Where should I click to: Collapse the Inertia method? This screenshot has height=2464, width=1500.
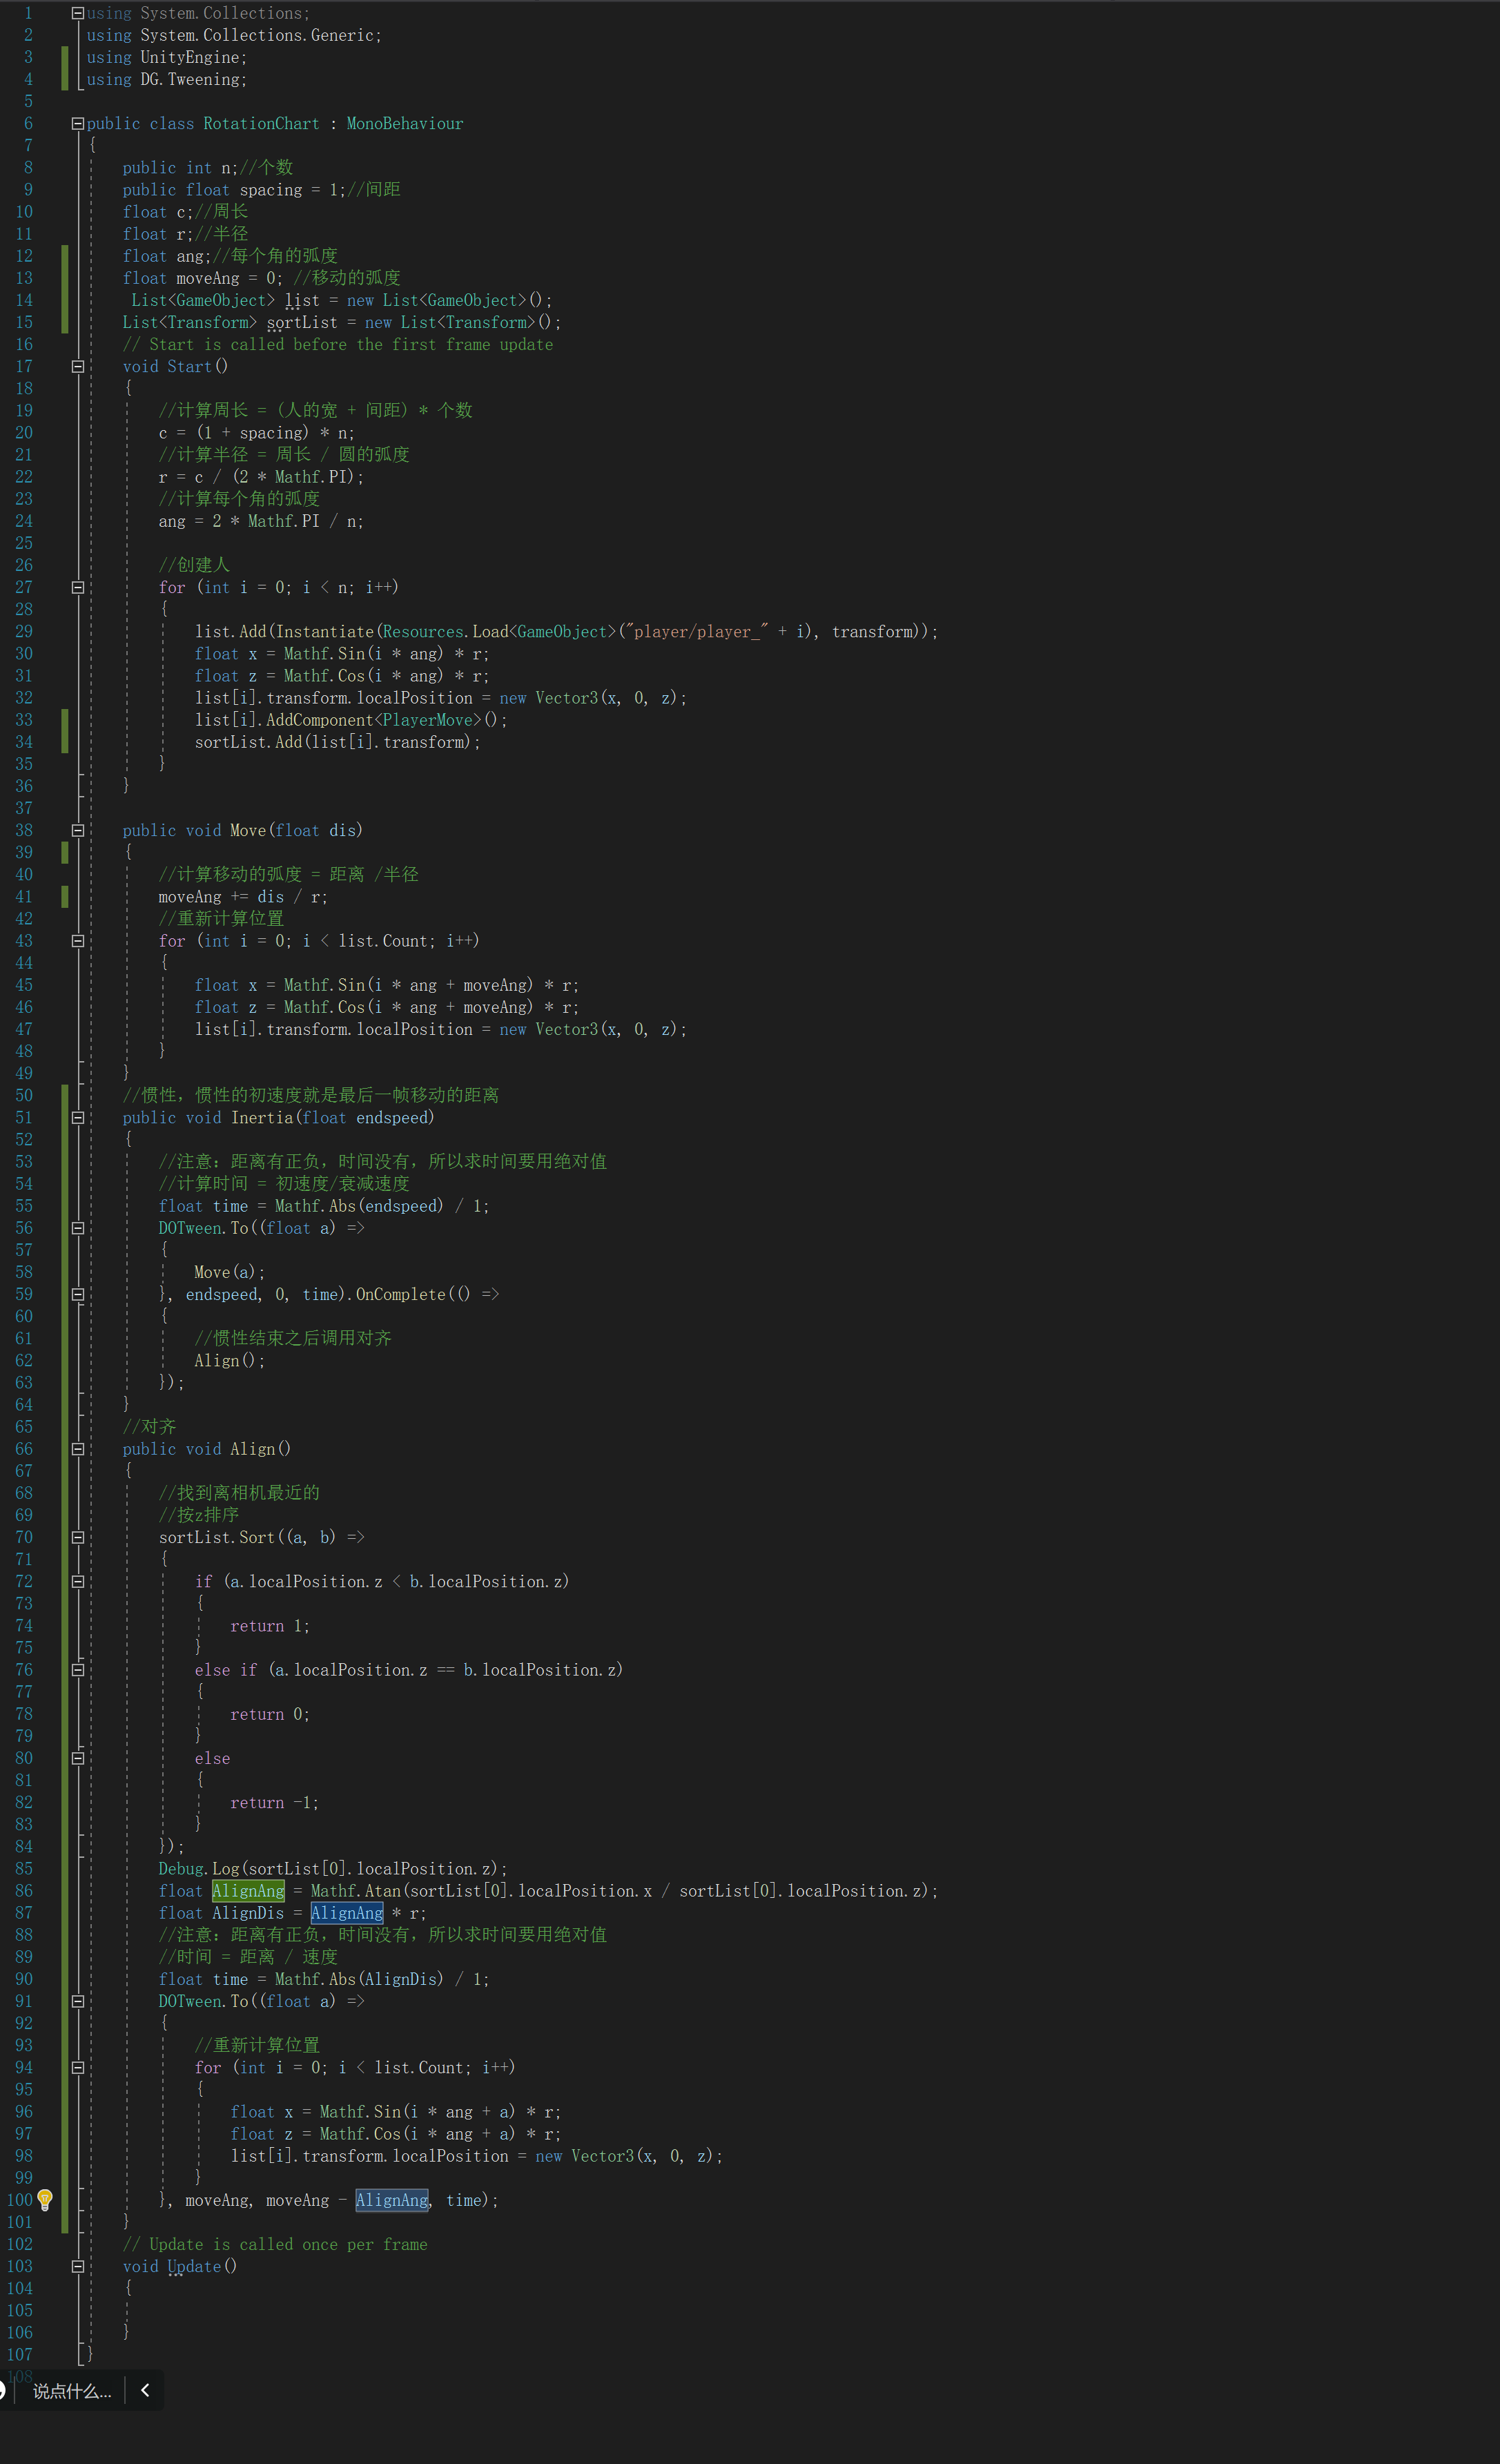tap(77, 1118)
